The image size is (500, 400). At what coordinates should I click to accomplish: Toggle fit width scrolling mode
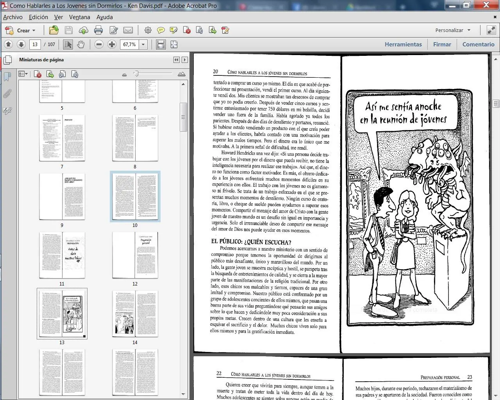(x=161, y=45)
